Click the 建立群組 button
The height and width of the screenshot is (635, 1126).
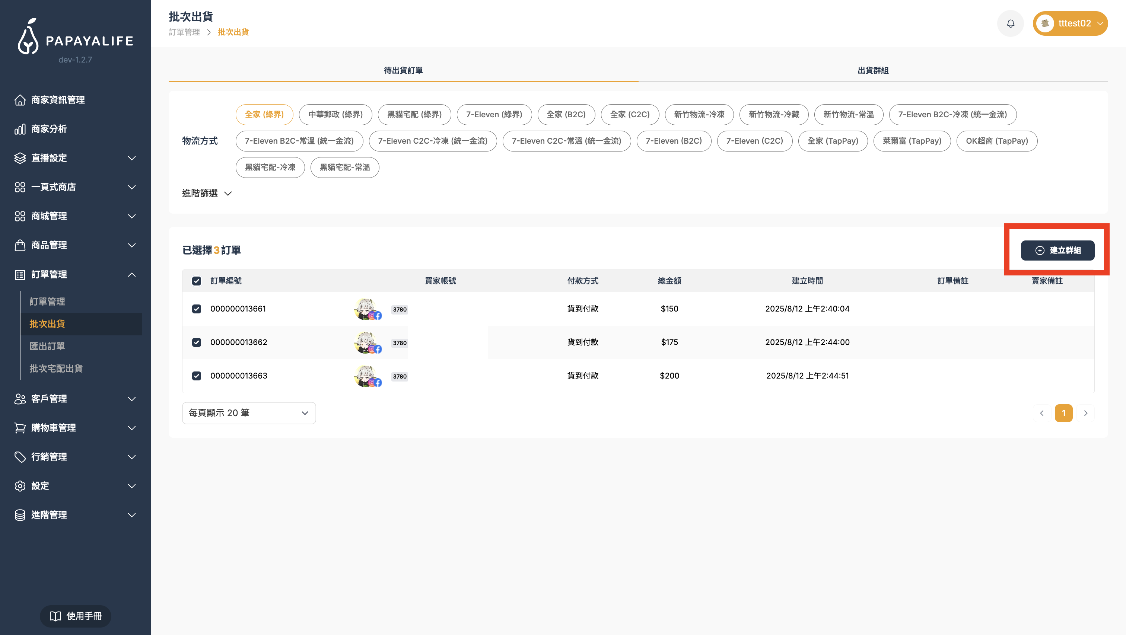1057,251
